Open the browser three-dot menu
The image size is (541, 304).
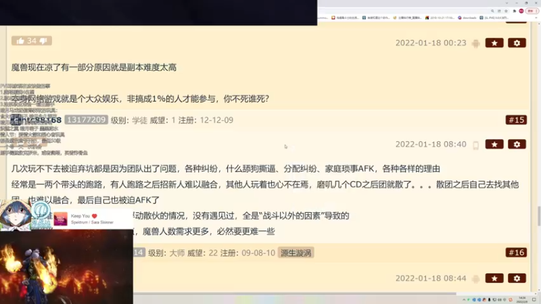tap(537, 11)
